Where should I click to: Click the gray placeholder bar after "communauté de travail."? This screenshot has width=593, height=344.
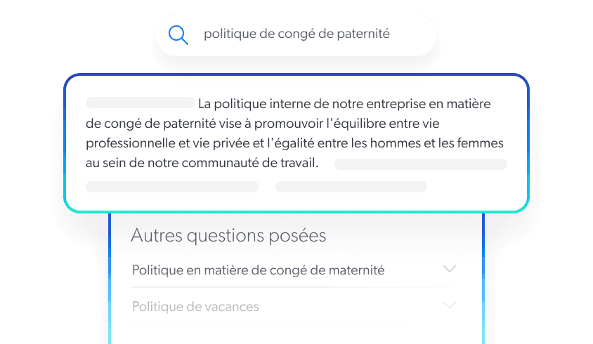[x=420, y=164]
